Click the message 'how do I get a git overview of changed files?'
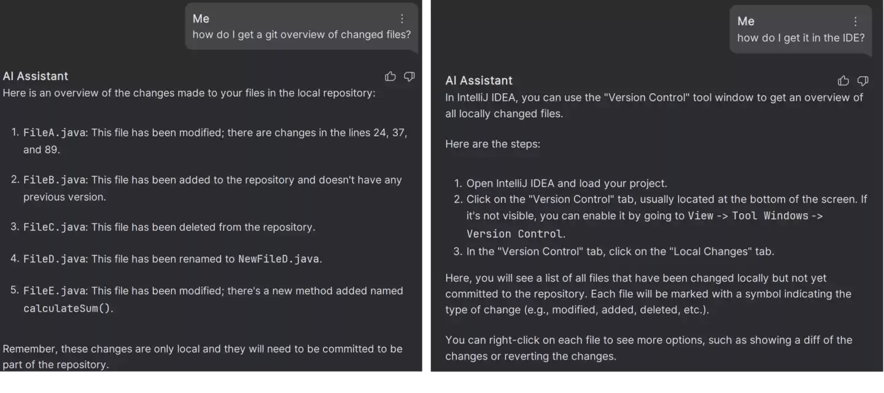This screenshot has height=393, width=884. click(x=301, y=34)
